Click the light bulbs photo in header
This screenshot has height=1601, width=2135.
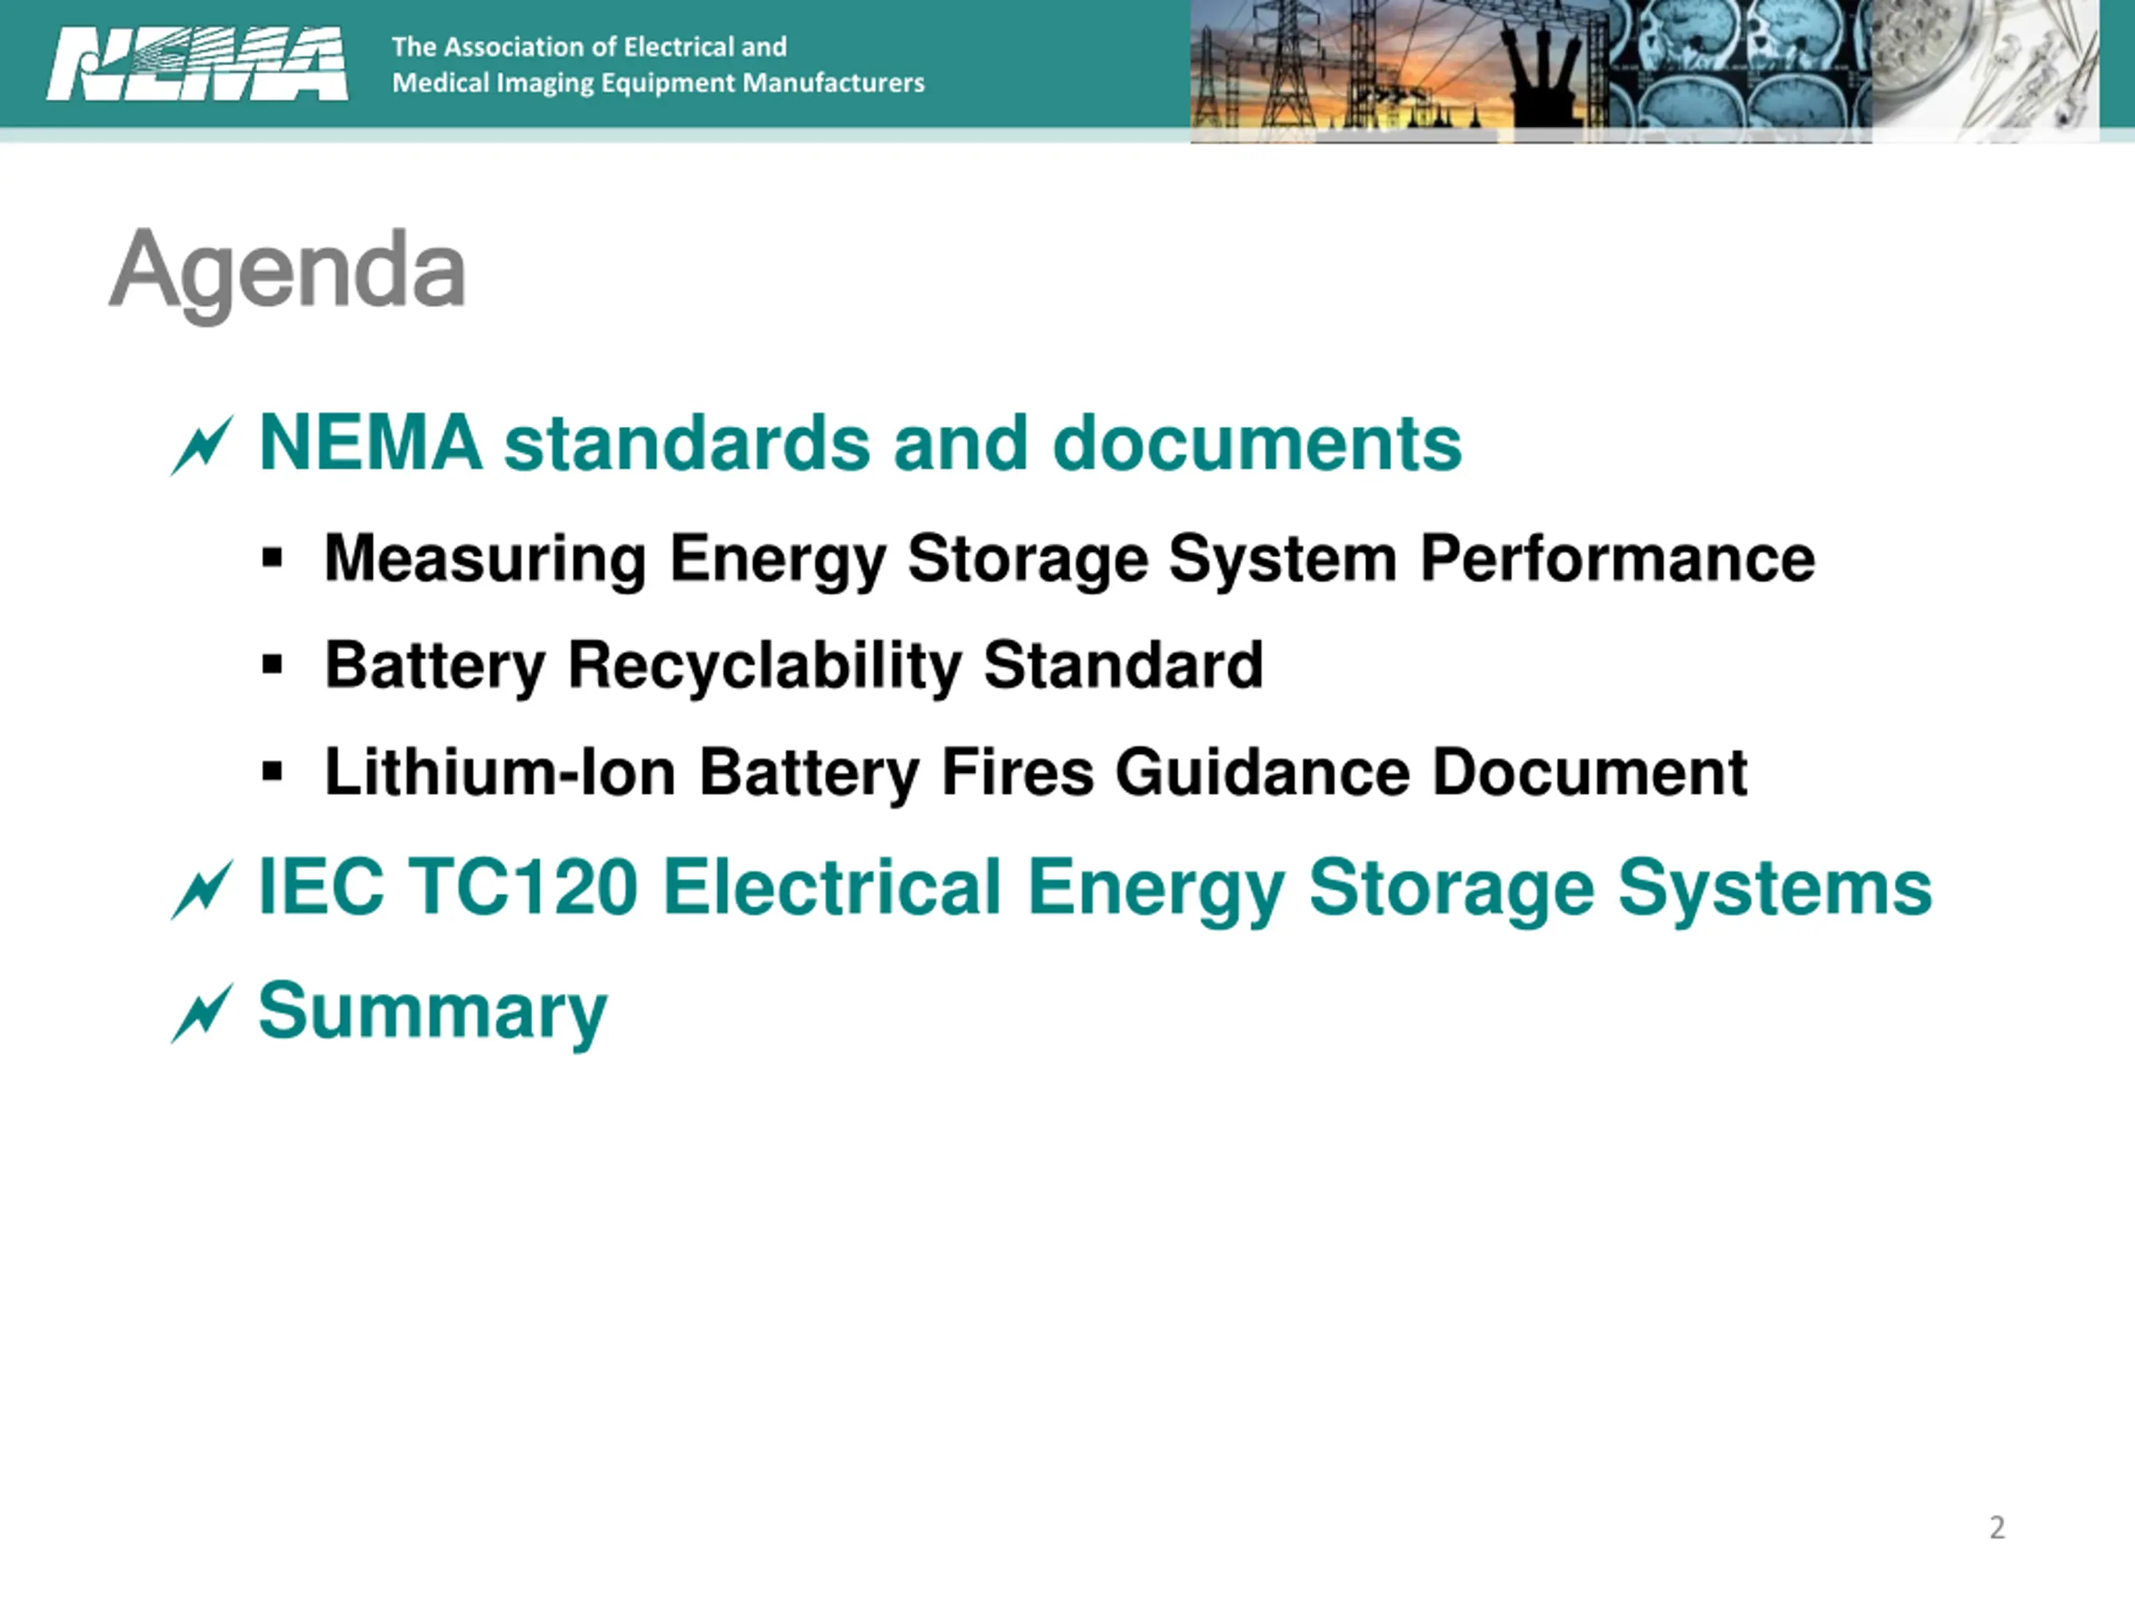[1986, 72]
